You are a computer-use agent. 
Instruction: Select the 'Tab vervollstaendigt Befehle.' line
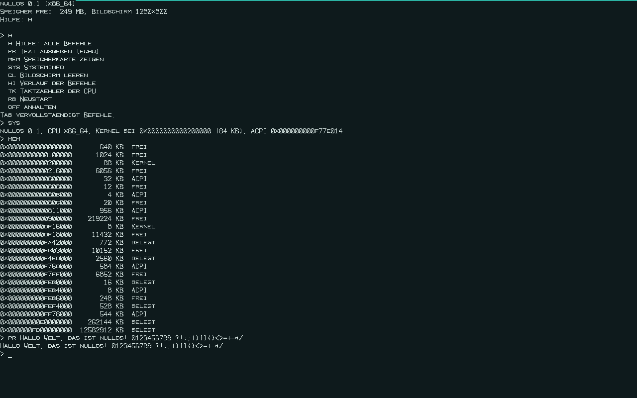[x=58, y=115]
